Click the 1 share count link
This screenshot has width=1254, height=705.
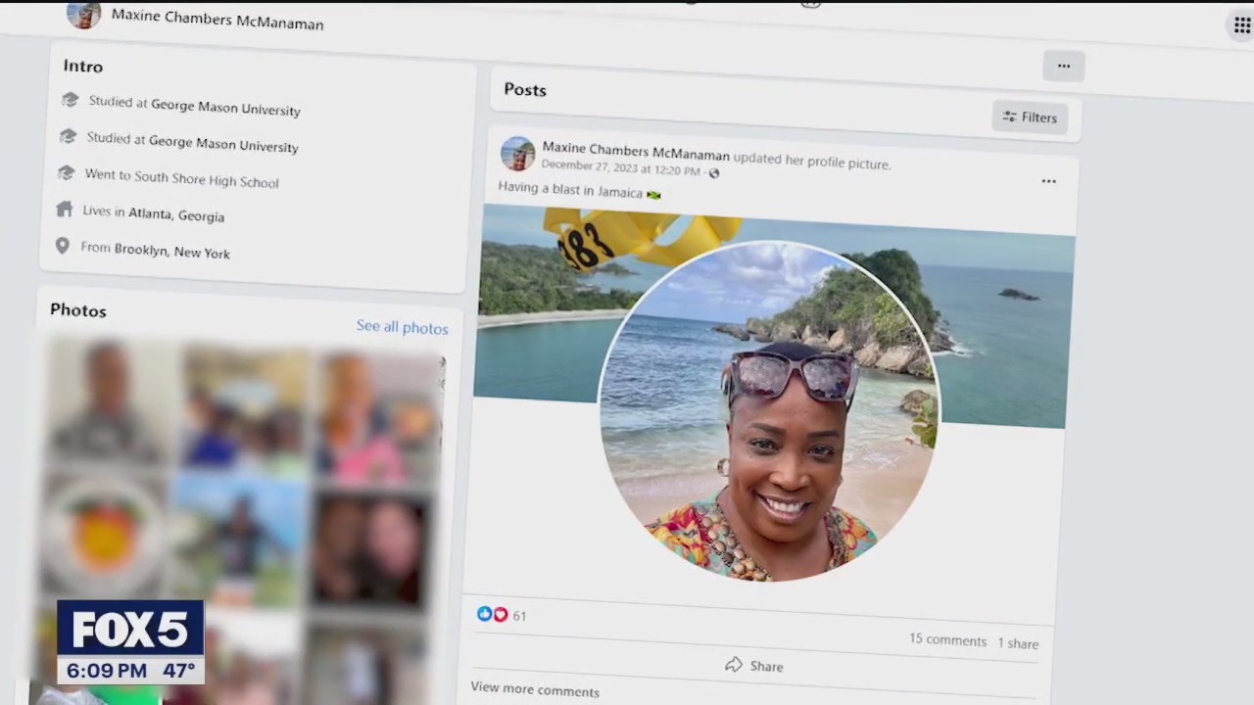pyautogui.click(x=1018, y=643)
